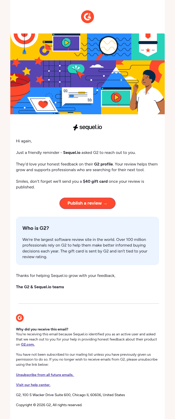Click the quote speech bubble illustration

click(77, 96)
